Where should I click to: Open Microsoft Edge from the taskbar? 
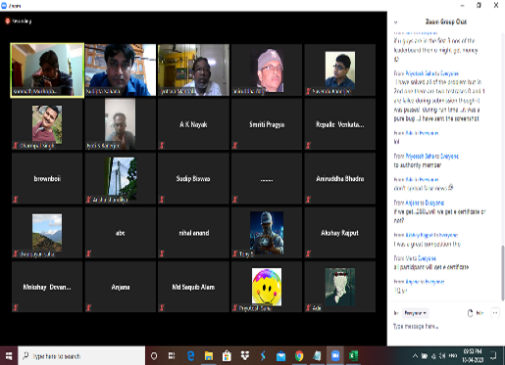pos(190,356)
